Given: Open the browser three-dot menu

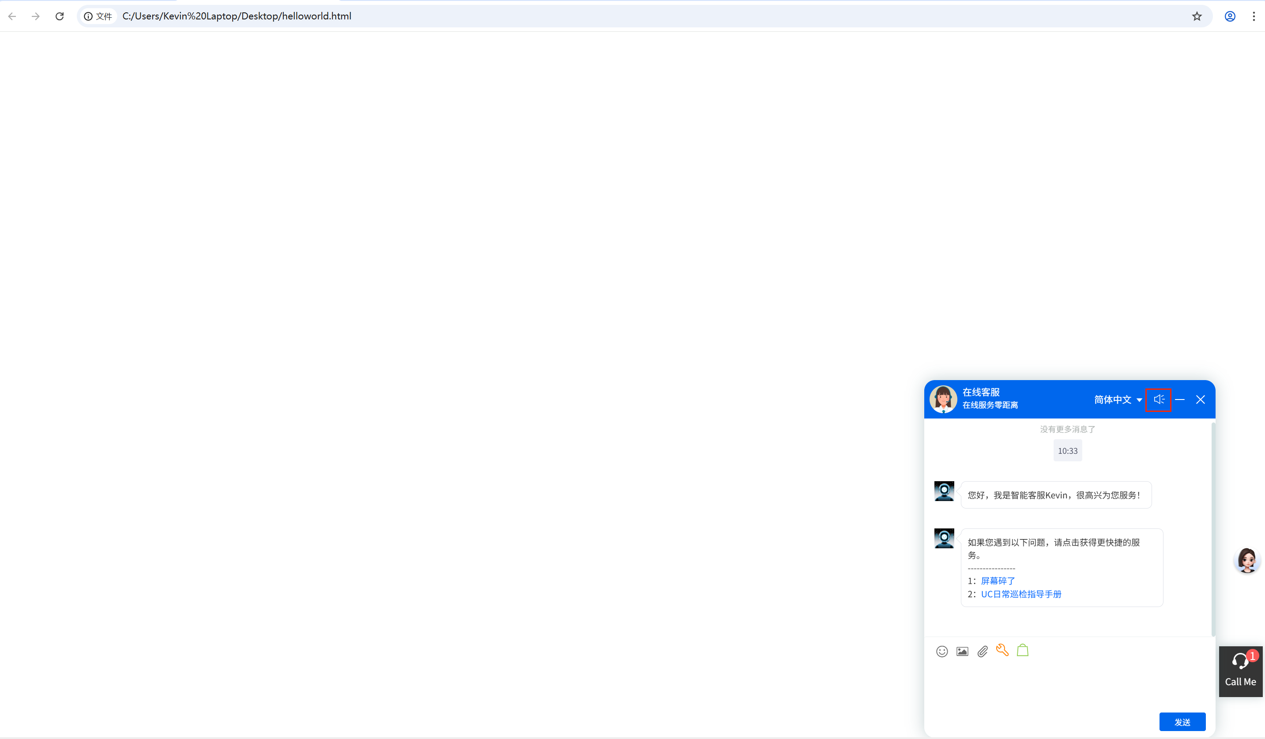Looking at the screenshot, I should [x=1254, y=16].
